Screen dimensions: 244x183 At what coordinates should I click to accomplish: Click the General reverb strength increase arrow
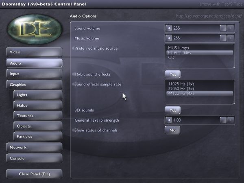(231, 120)
